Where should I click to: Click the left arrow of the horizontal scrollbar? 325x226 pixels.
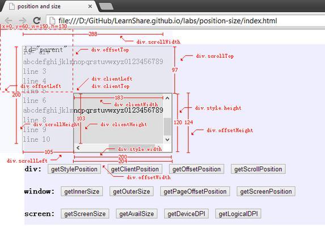tap(78, 147)
